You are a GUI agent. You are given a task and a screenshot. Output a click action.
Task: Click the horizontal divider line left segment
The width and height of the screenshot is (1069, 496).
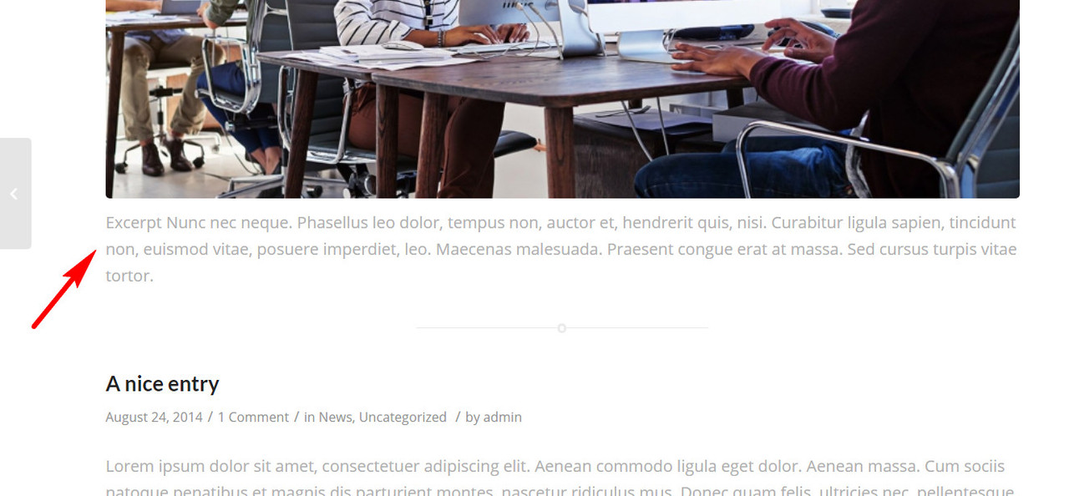coord(487,328)
